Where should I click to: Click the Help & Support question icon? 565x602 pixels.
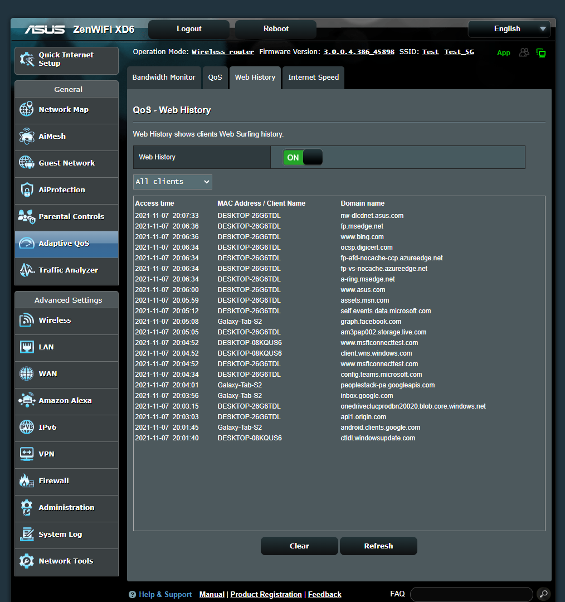[x=133, y=594]
